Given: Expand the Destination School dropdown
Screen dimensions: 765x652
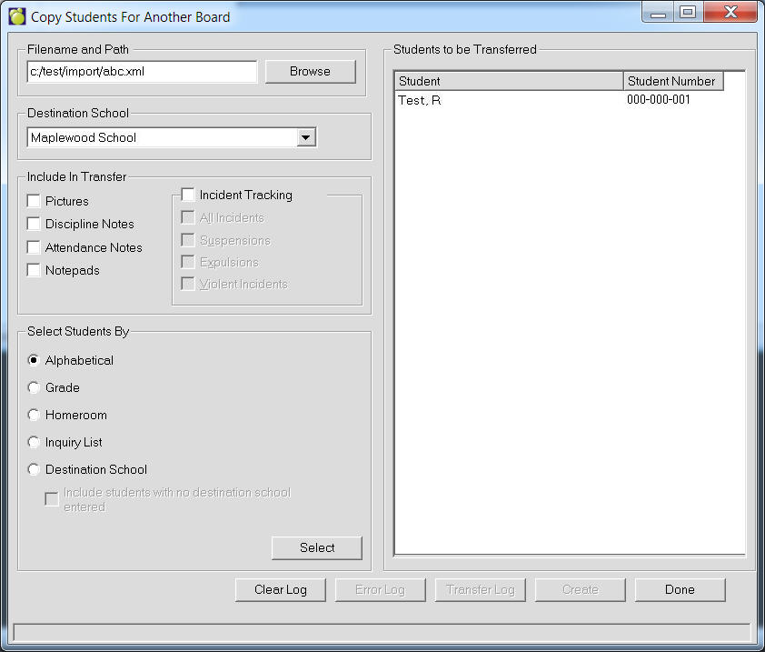Looking at the screenshot, I should [x=306, y=137].
